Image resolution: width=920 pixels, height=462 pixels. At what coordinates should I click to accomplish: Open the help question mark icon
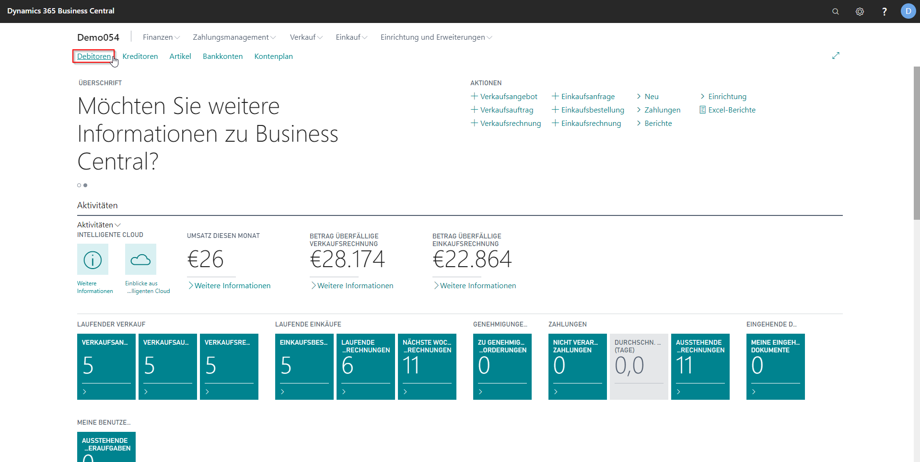[884, 11]
